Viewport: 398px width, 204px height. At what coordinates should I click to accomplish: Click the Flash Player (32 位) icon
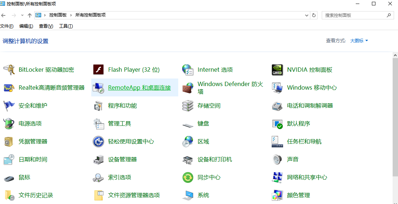[98, 70]
